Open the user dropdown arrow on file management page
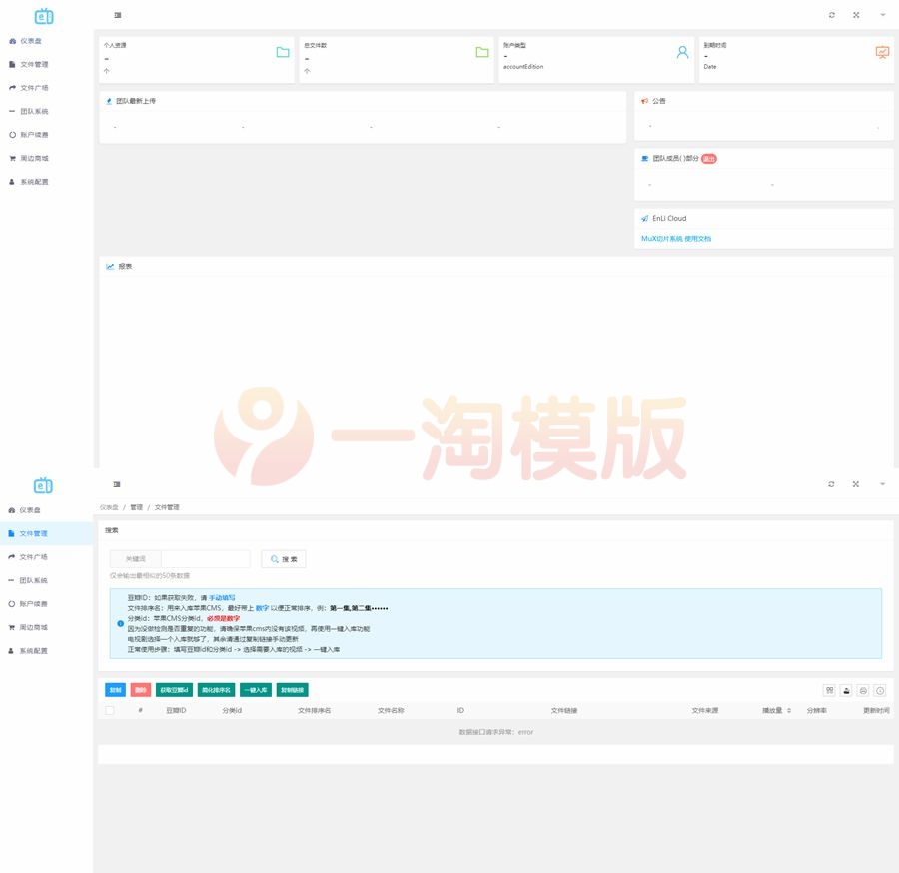 click(x=883, y=484)
